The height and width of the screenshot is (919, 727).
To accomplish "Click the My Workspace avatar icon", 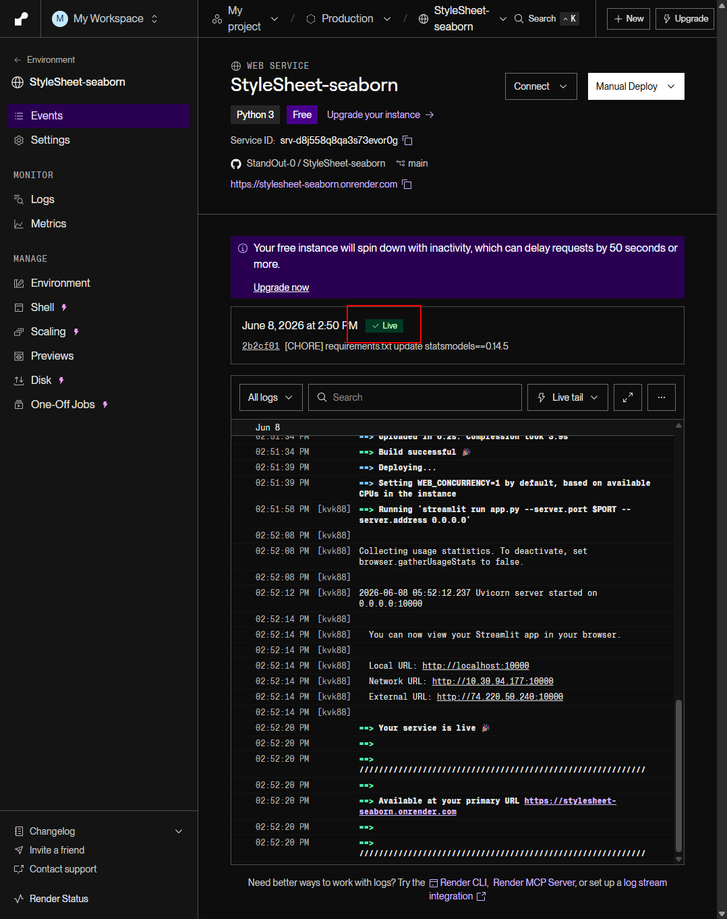I will [x=60, y=19].
